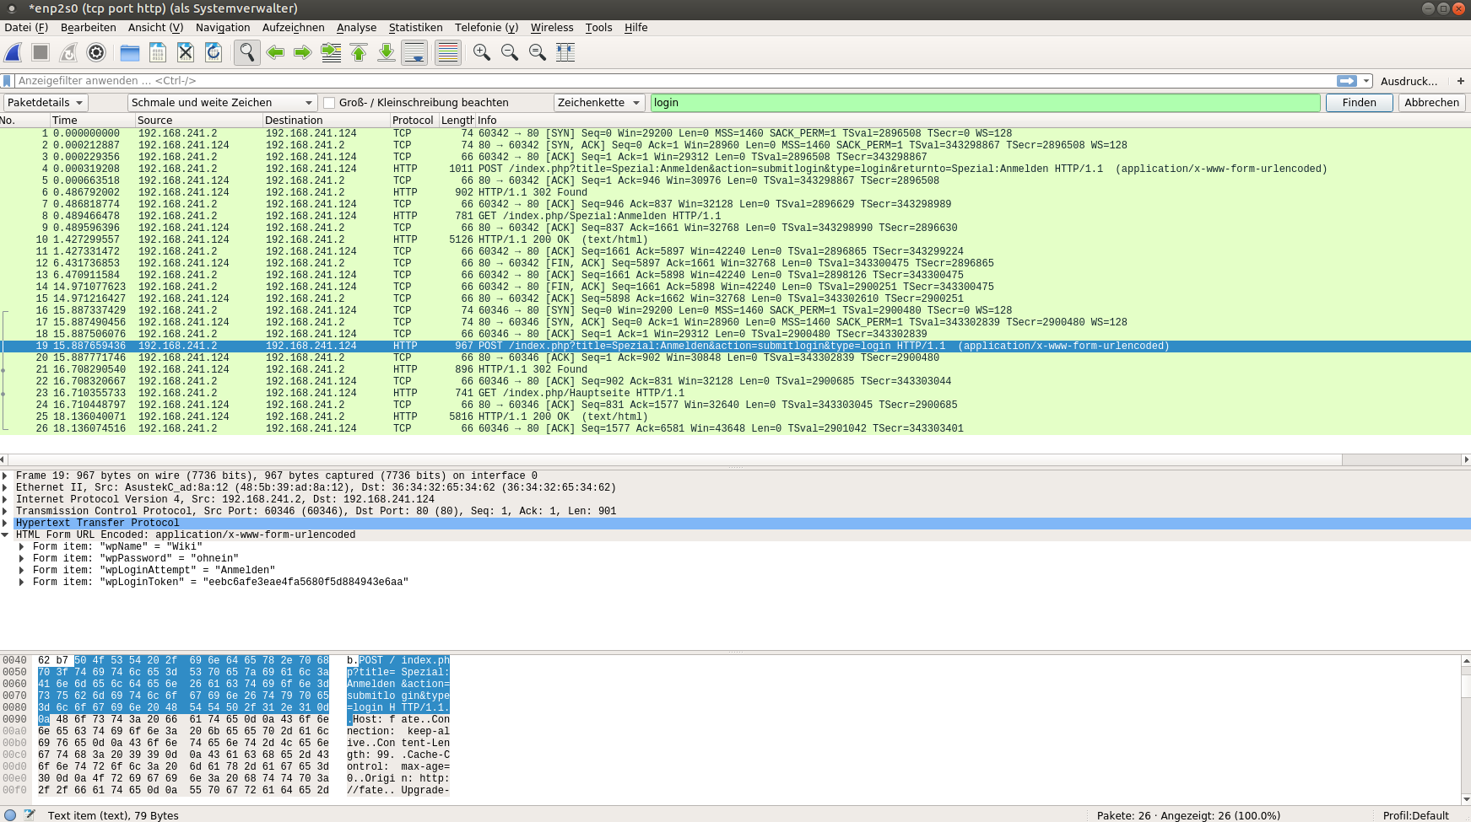Image resolution: width=1471 pixels, height=822 pixels.
Task: Expand the wpPassword form item
Action: pyautogui.click(x=22, y=558)
